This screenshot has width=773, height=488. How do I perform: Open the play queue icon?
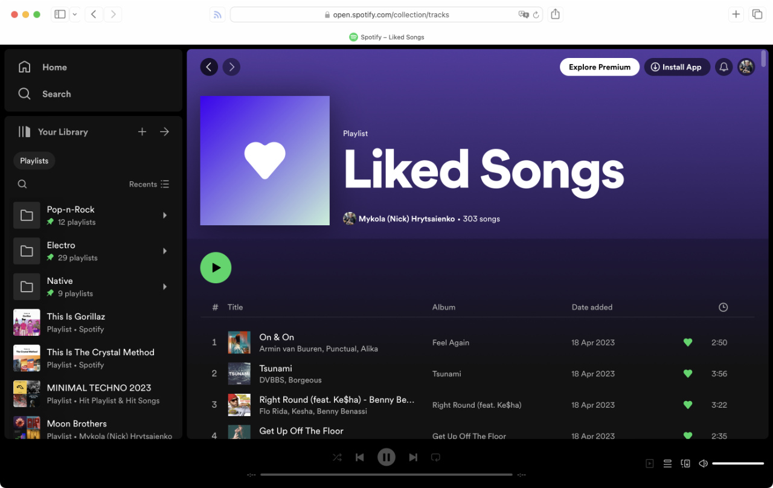pyautogui.click(x=667, y=464)
